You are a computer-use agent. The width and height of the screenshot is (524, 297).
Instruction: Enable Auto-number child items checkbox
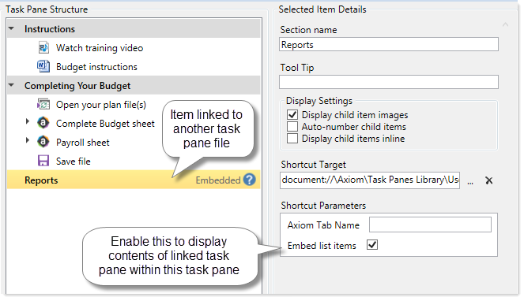point(292,127)
